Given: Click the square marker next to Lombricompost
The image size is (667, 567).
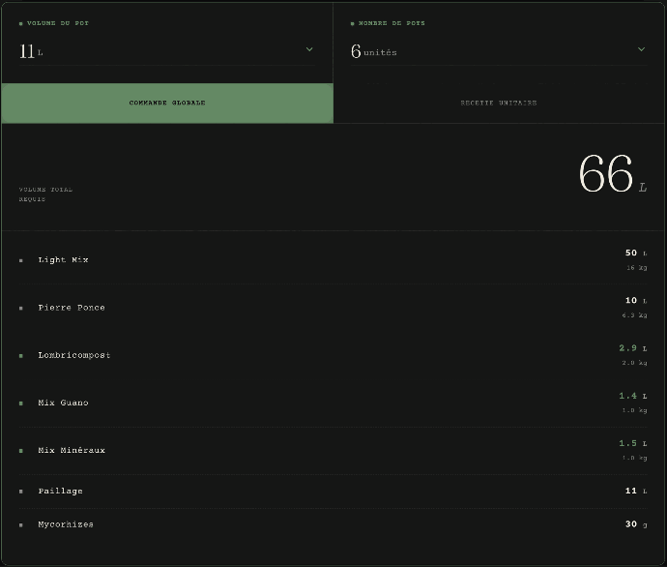Looking at the screenshot, I should (x=21, y=355).
